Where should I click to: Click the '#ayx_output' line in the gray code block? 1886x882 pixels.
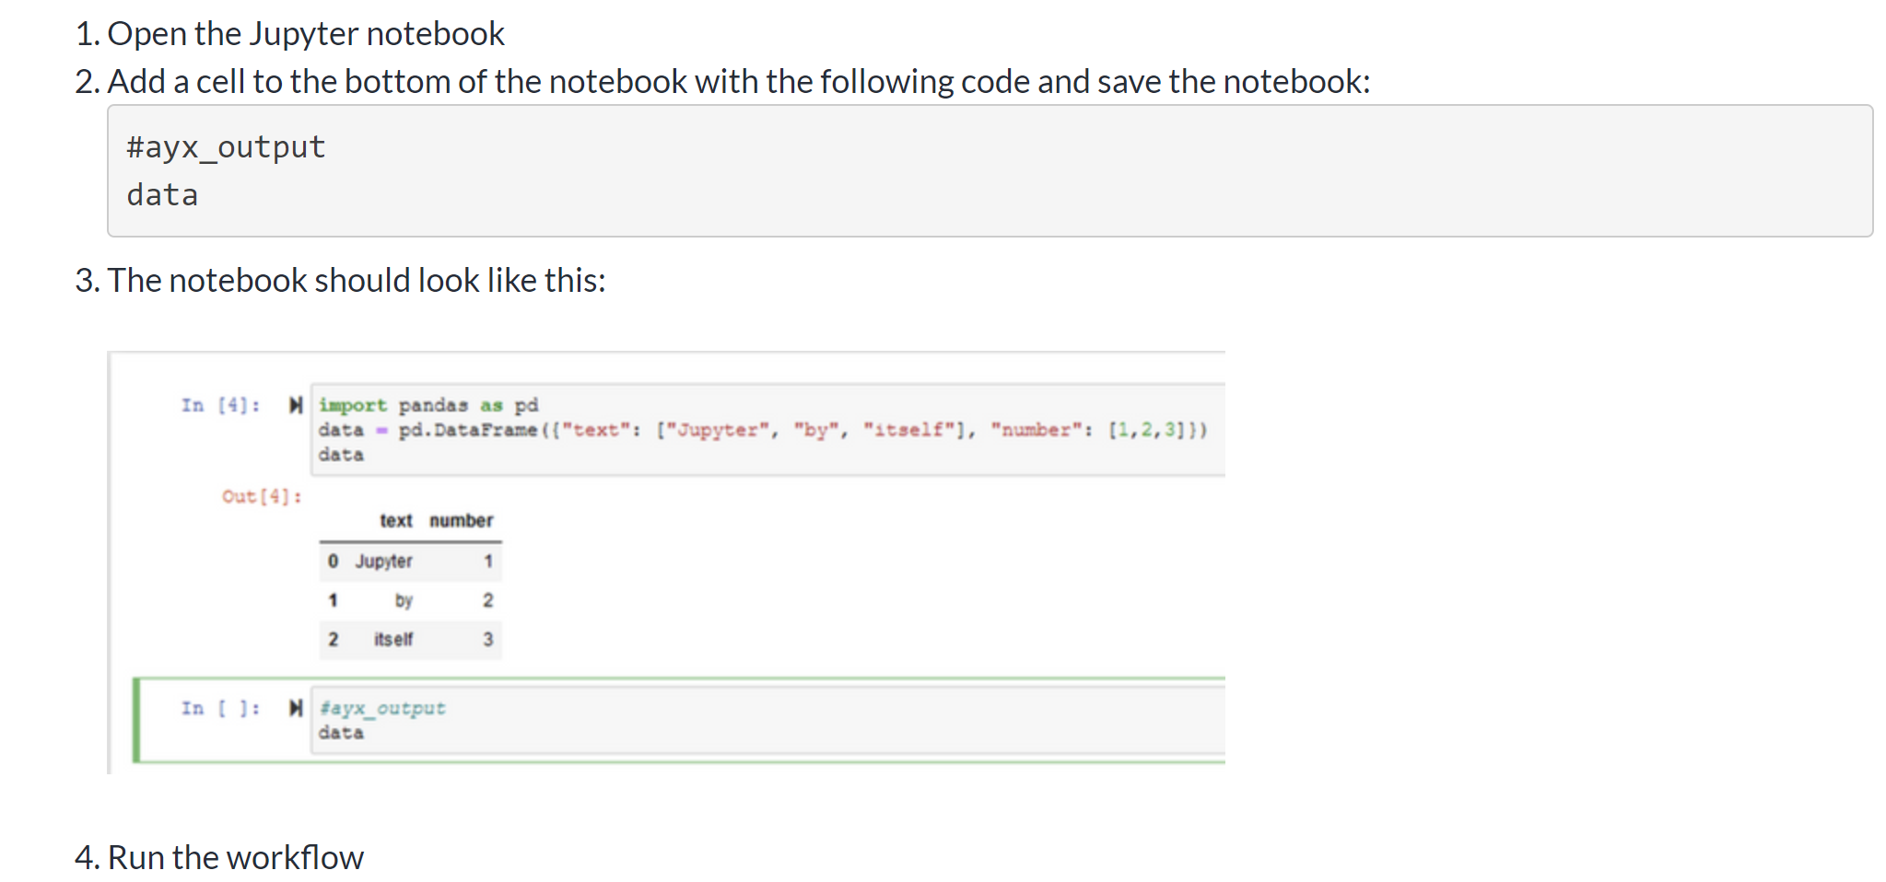pyautogui.click(x=226, y=147)
